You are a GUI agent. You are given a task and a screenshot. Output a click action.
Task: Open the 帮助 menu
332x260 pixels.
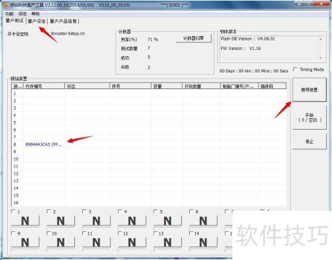tap(35, 14)
